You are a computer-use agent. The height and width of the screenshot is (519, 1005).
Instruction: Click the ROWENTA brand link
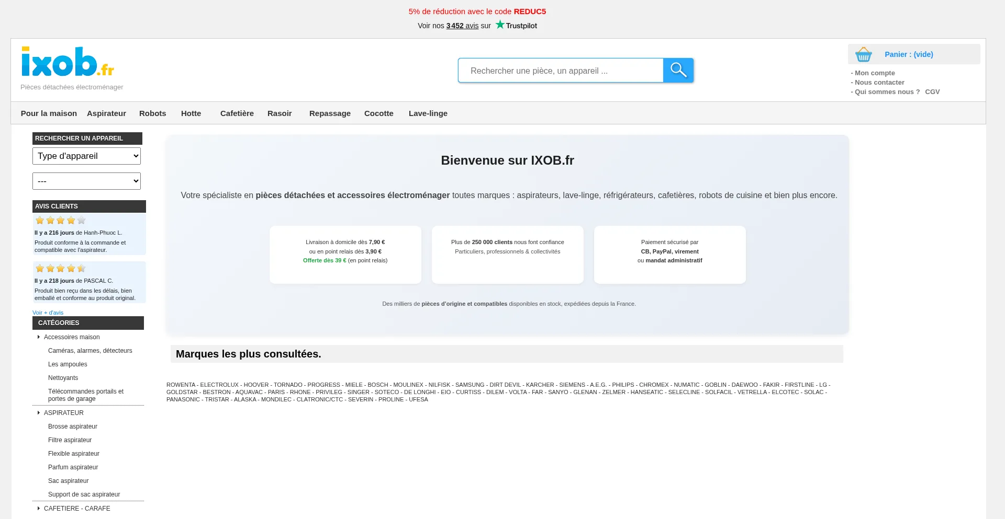click(x=181, y=385)
